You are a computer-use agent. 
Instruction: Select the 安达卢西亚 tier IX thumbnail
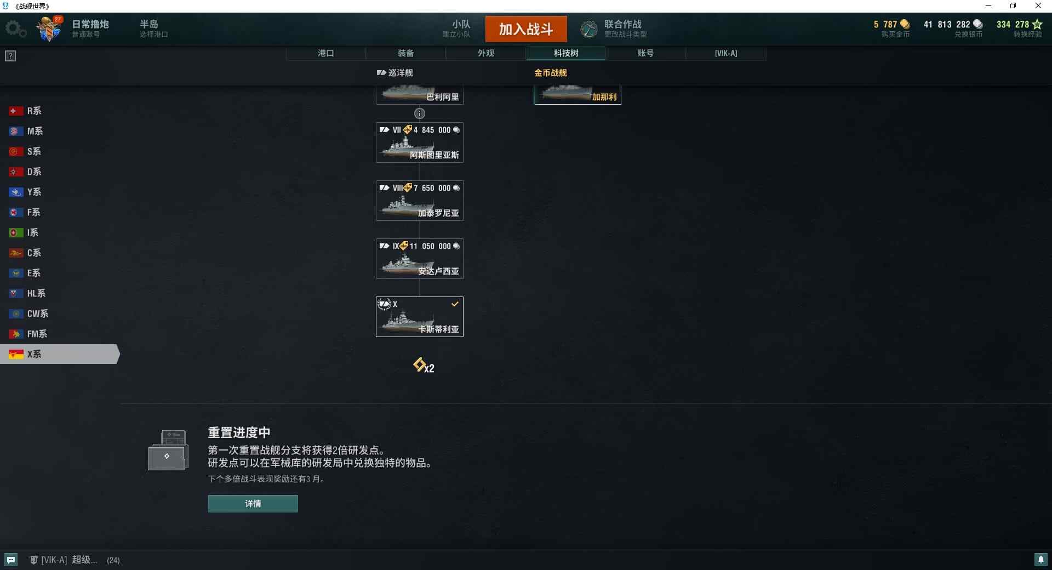420,259
